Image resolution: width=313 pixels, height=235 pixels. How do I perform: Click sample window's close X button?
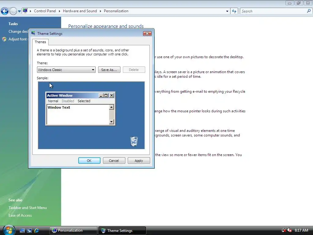coord(112,95)
